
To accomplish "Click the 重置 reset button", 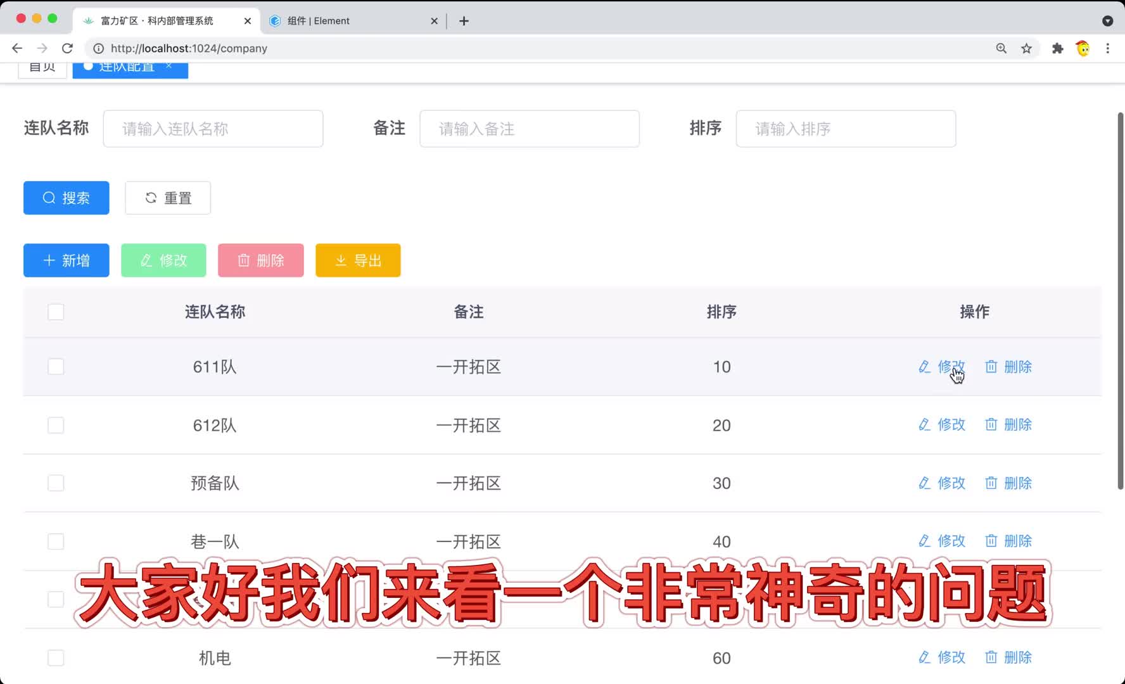I will click(x=168, y=198).
